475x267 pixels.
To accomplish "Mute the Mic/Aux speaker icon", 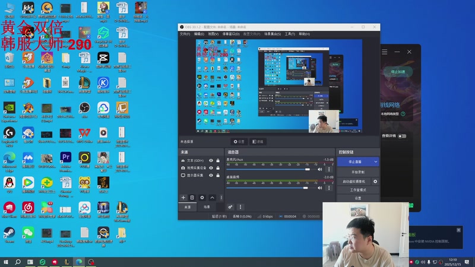I will (320, 169).
